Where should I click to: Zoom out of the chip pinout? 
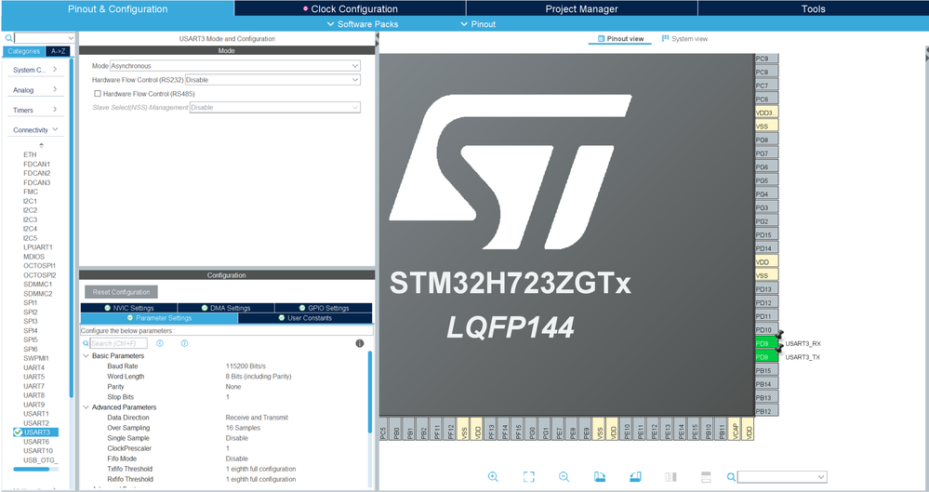point(564,476)
